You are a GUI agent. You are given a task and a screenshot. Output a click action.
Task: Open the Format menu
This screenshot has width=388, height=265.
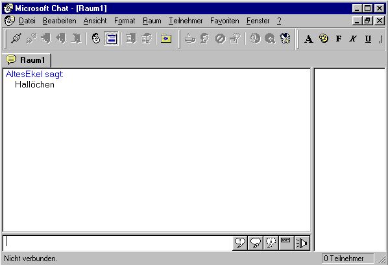pos(125,21)
